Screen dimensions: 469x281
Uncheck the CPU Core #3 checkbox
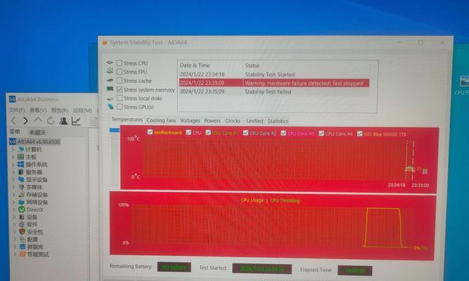(x=283, y=133)
